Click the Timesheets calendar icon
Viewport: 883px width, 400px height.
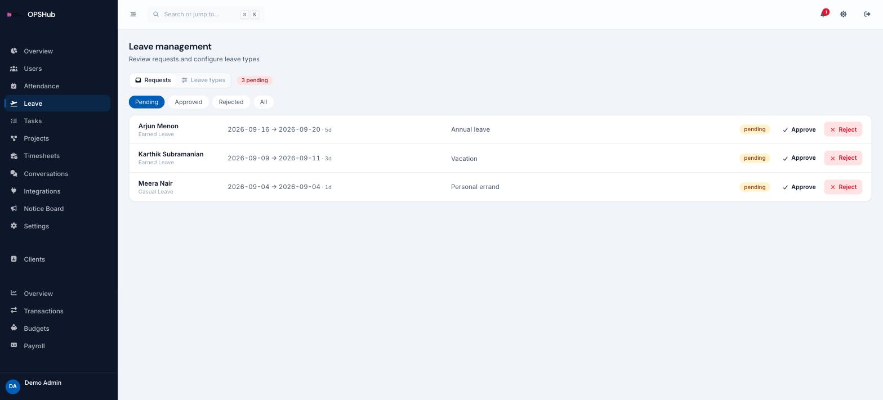click(x=14, y=155)
